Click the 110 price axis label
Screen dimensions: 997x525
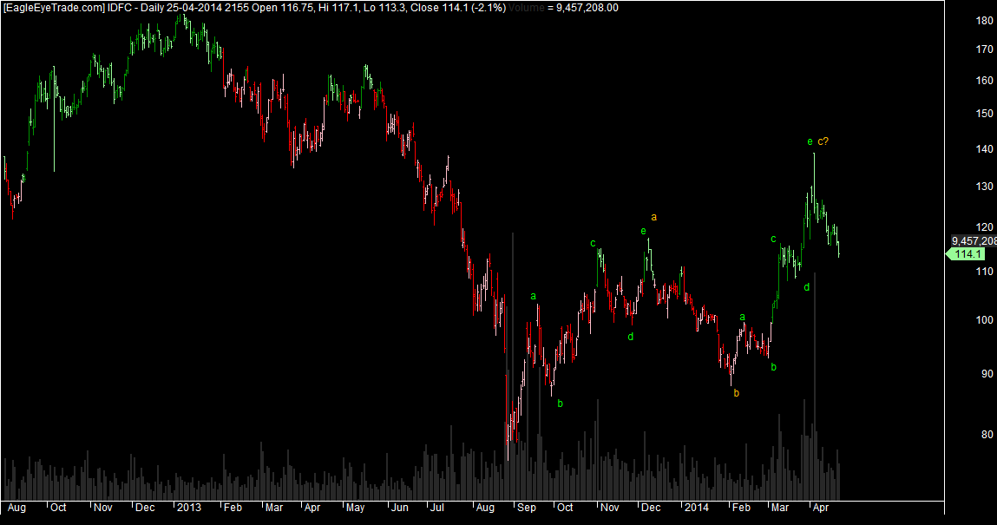[x=984, y=272]
